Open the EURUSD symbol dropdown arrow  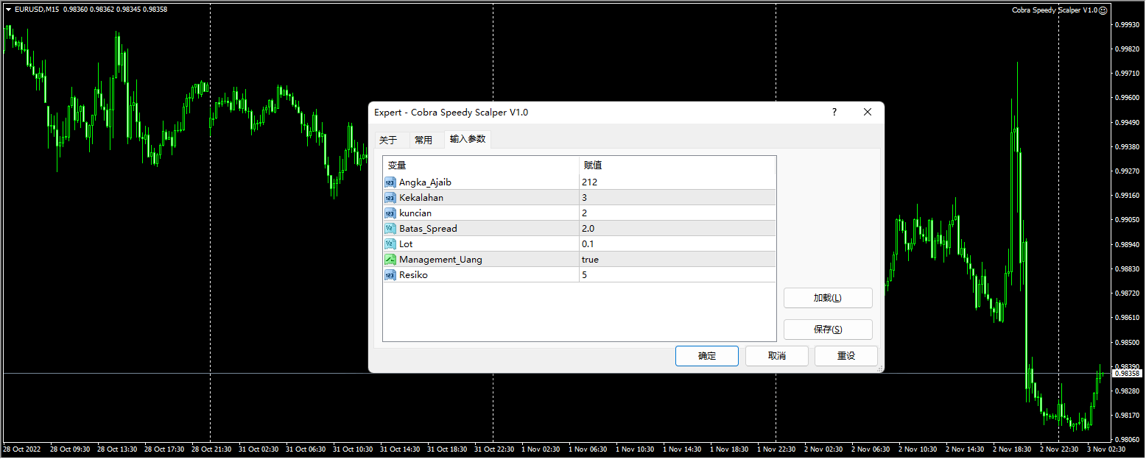7,8
